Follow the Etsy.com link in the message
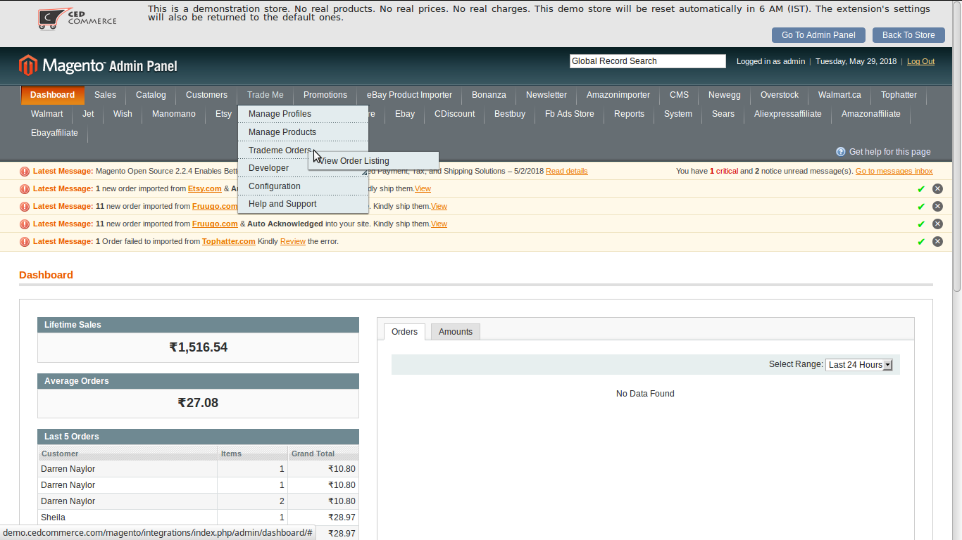The image size is (962, 540). click(x=204, y=188)
